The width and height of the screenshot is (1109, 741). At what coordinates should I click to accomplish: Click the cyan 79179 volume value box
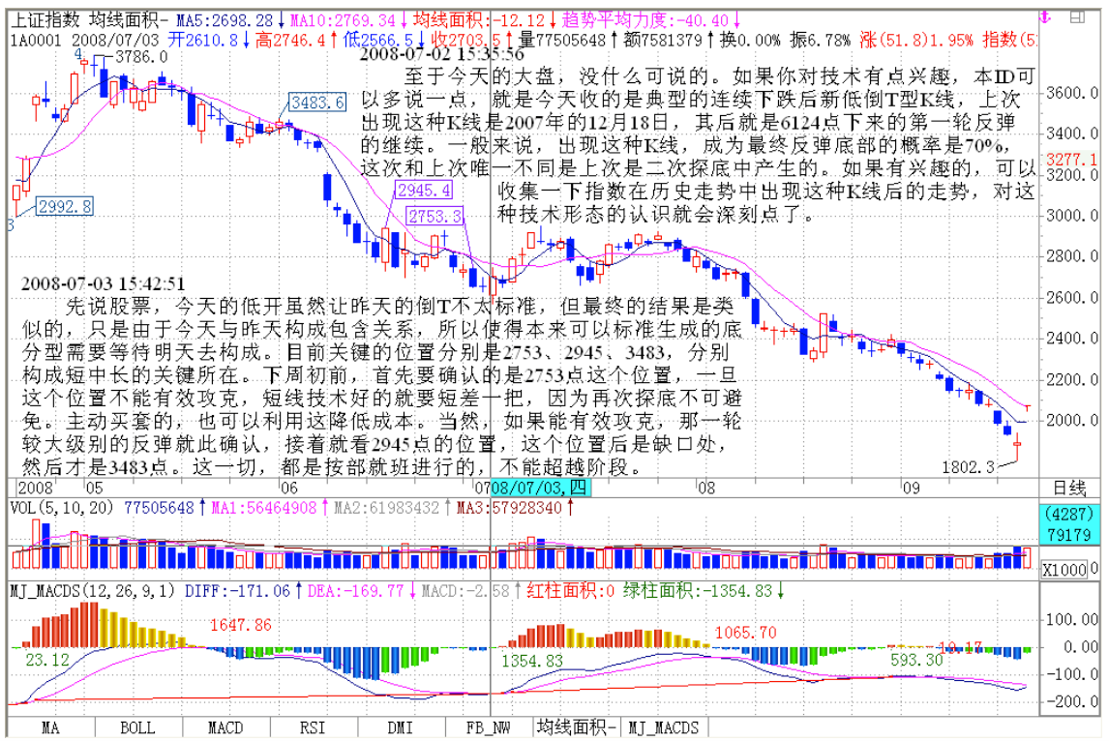click(x=1068, y=535)
